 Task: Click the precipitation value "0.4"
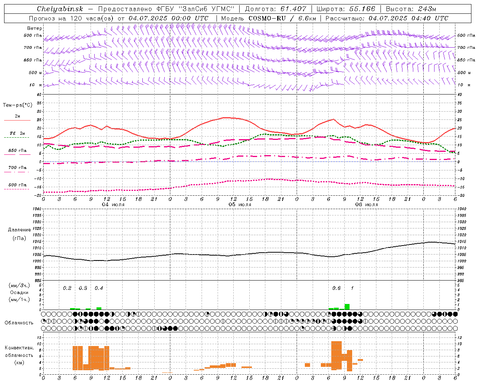[99, 288]
